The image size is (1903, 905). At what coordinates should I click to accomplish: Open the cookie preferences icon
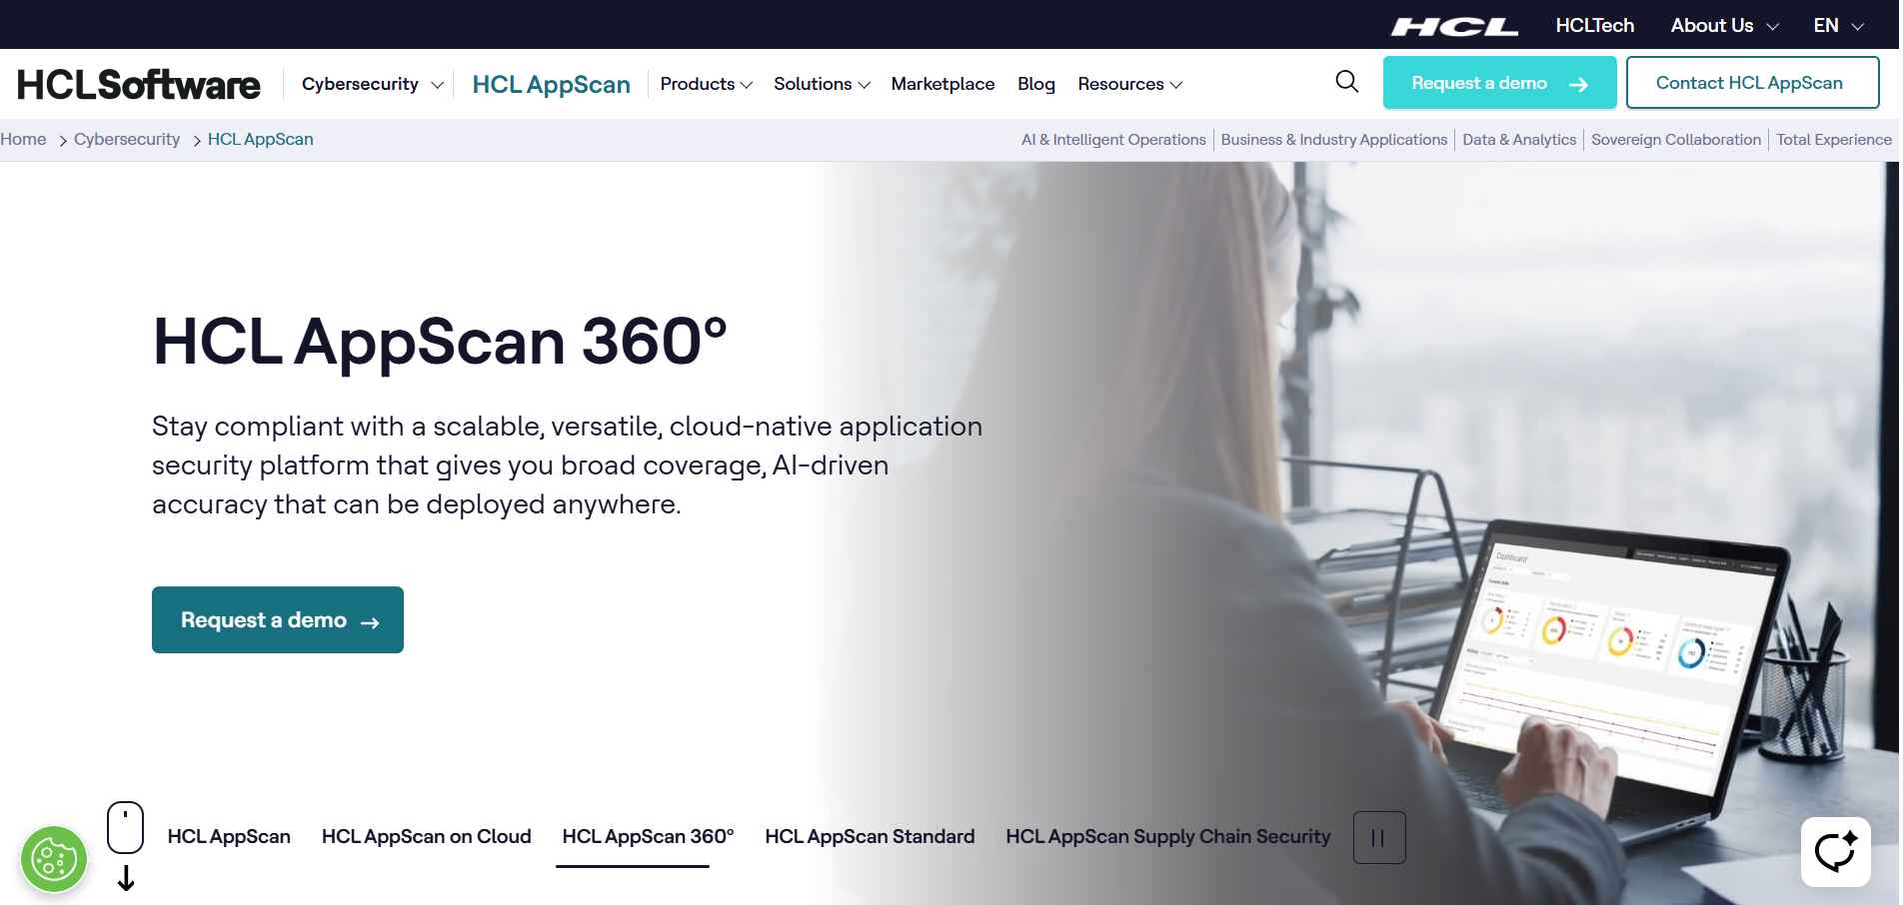[54, 859]
